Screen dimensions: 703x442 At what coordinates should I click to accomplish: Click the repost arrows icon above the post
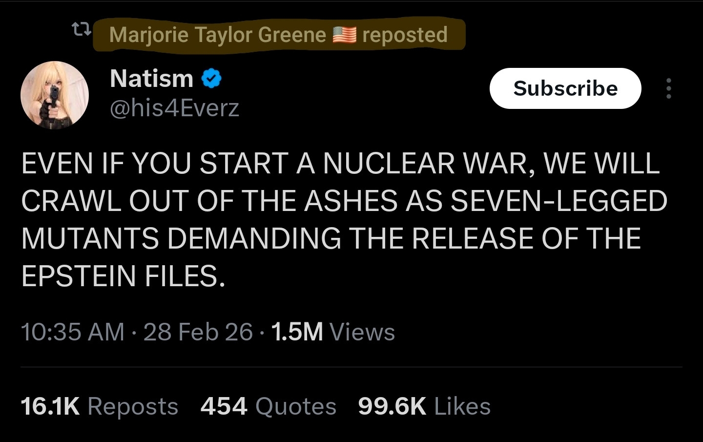pyautogui.click(x=81, y=30)
